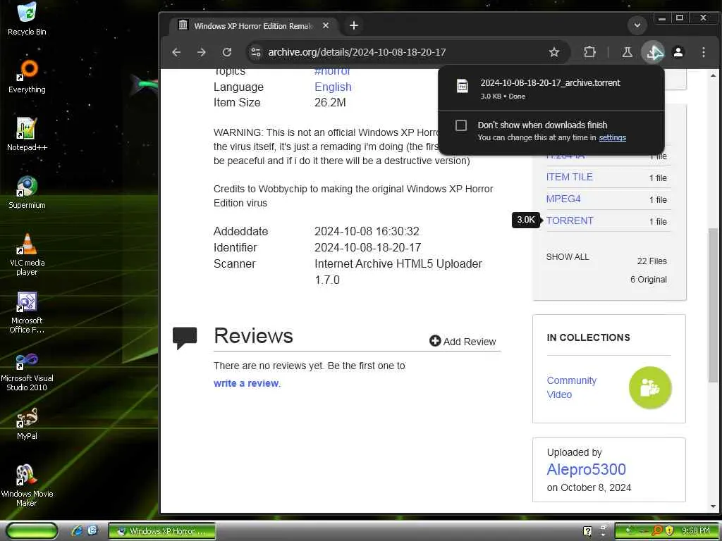Open a new browser tab
722x541 pixels.
[x=354, y=25]
